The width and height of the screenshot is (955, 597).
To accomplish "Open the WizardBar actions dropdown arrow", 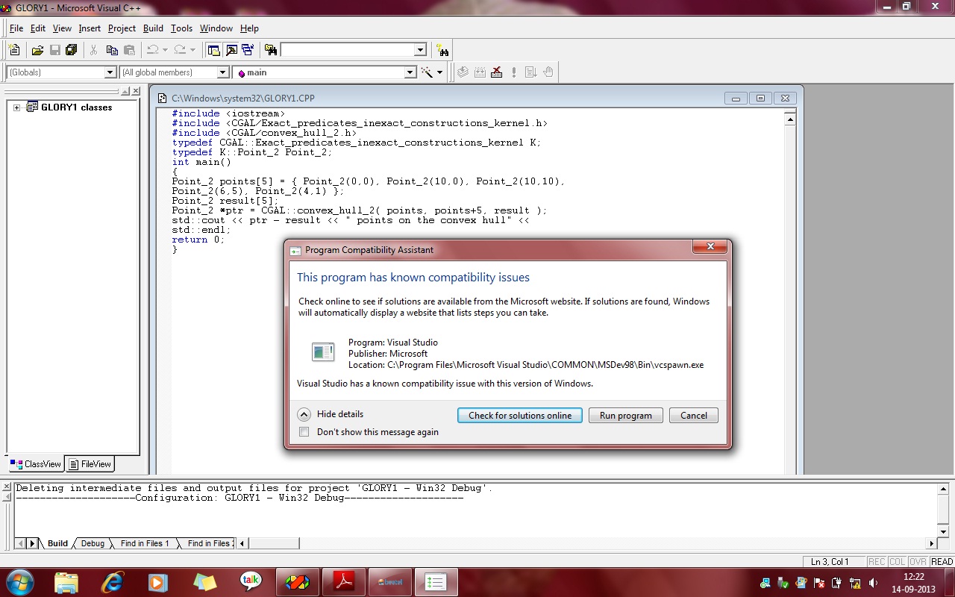I will click(x=440, y=72).
